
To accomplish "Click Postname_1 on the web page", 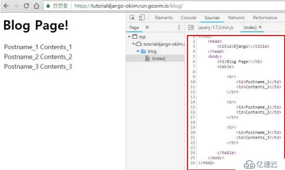I will point(21,47).
